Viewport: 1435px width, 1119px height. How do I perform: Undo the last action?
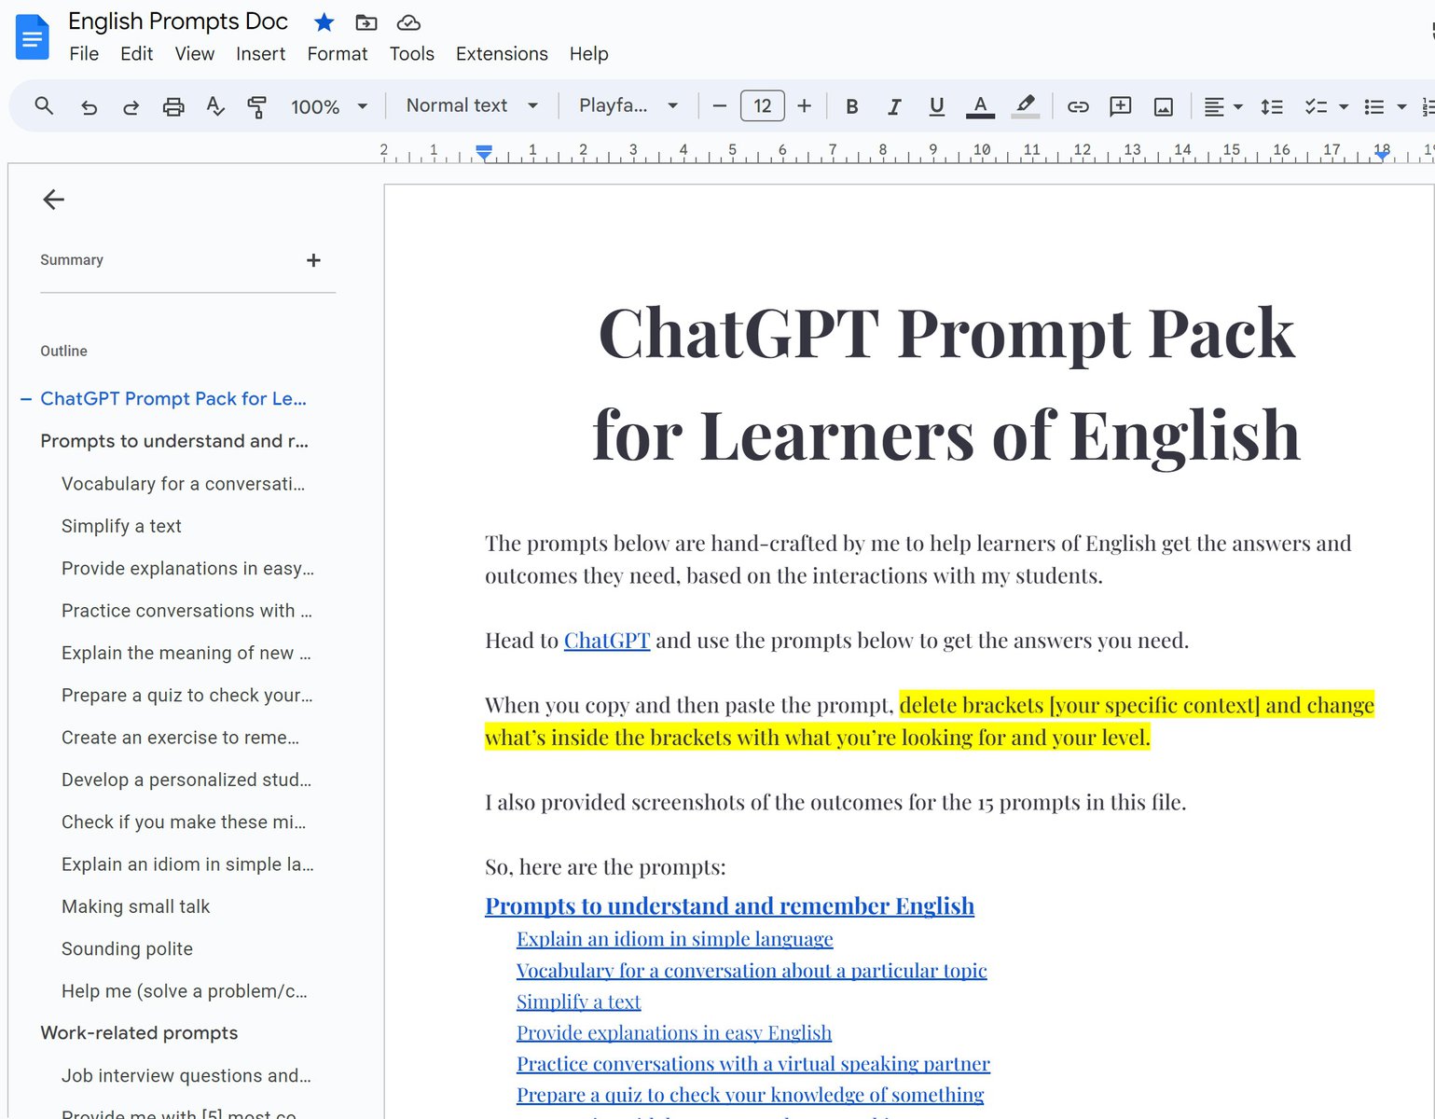89,106
